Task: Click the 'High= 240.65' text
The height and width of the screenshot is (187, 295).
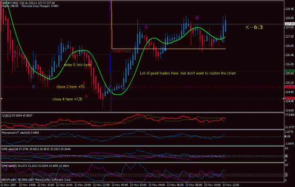Action: (x=10, y=6)
